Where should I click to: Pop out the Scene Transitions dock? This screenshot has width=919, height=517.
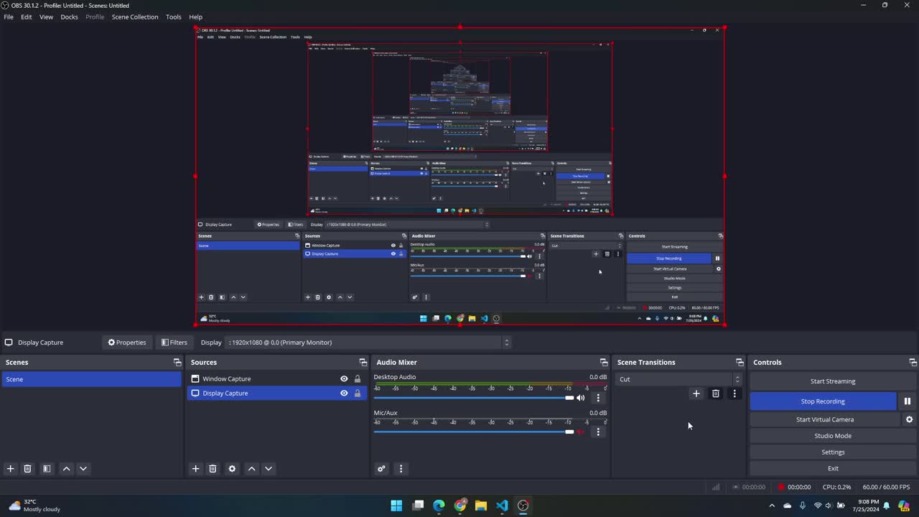point(740,363)
